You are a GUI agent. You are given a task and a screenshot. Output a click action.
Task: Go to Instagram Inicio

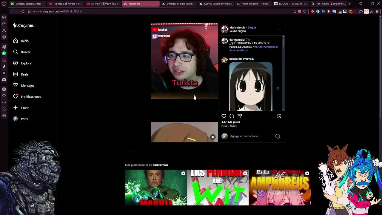(x=21, y=41)
